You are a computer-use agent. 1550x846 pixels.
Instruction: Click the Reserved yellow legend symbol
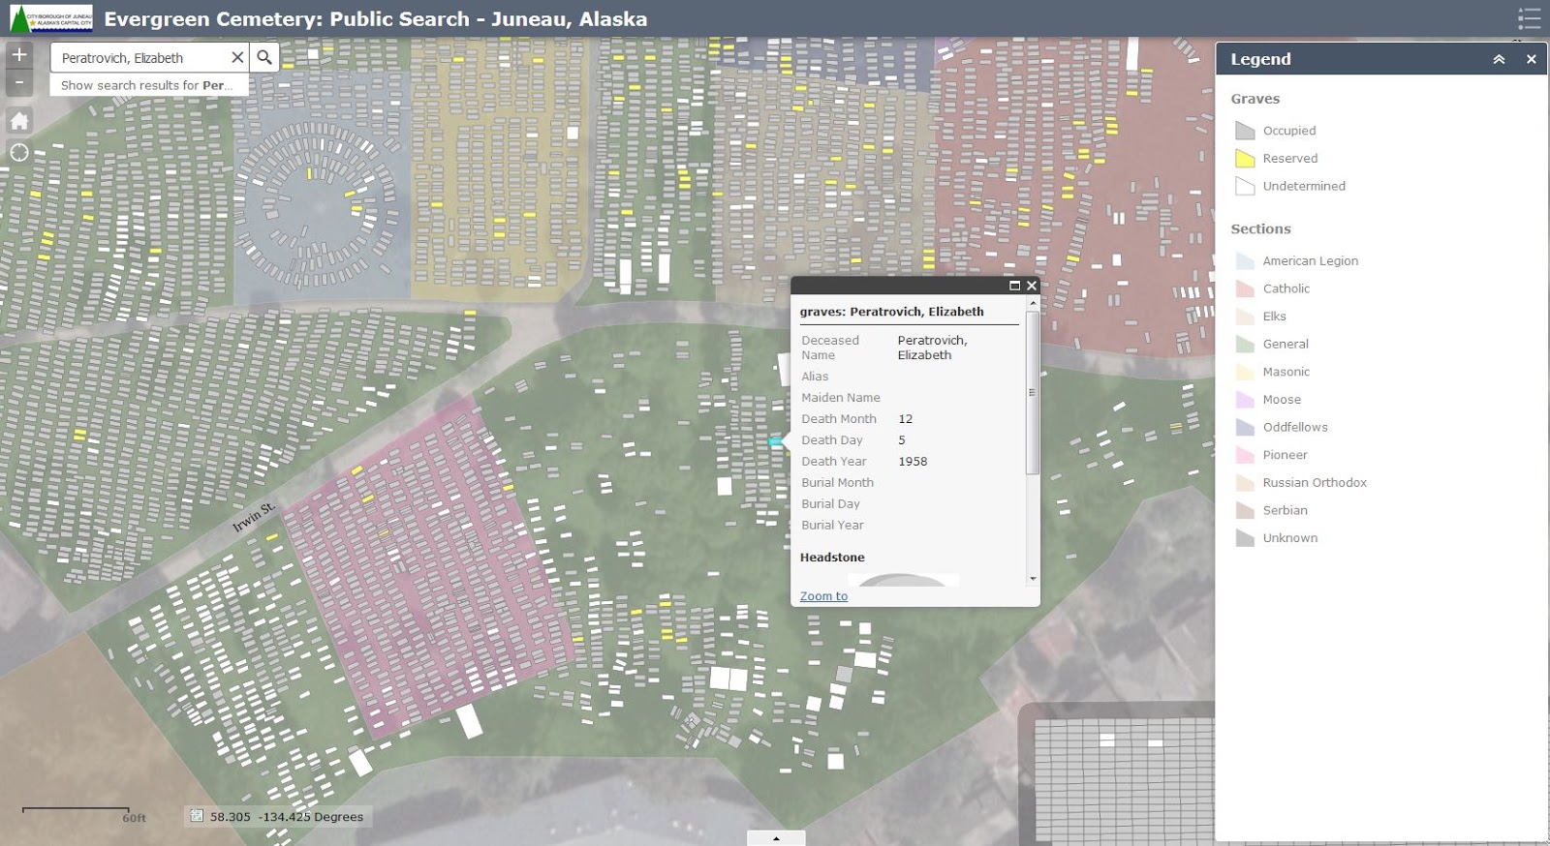click(x=1245, y=159)
